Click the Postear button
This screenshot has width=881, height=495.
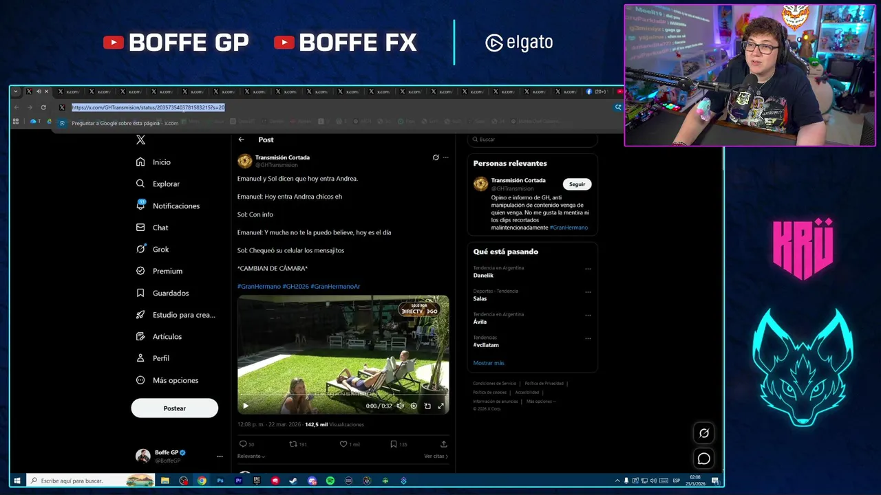coord(175,408)
